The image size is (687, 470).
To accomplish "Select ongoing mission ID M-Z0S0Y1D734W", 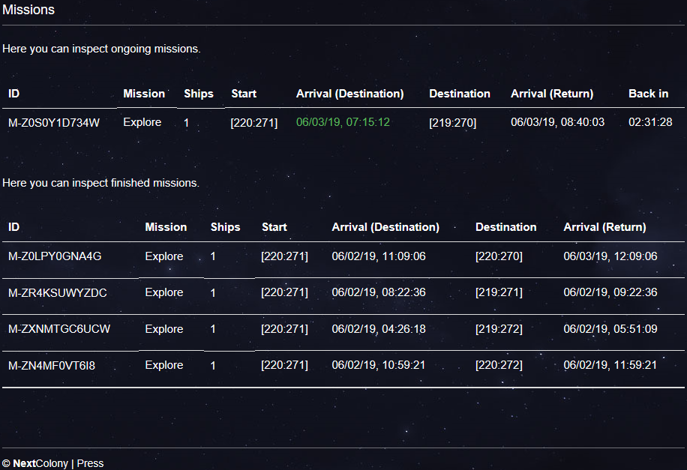I will tap(54, 123).
